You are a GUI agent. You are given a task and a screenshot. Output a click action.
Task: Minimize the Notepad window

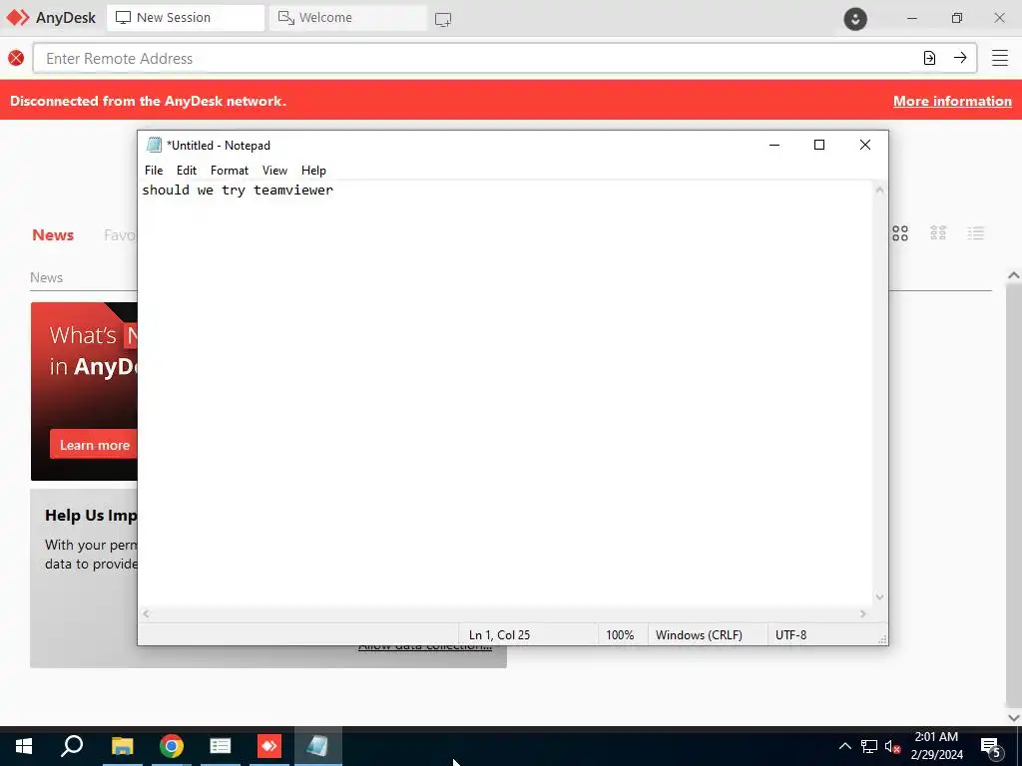774,145
